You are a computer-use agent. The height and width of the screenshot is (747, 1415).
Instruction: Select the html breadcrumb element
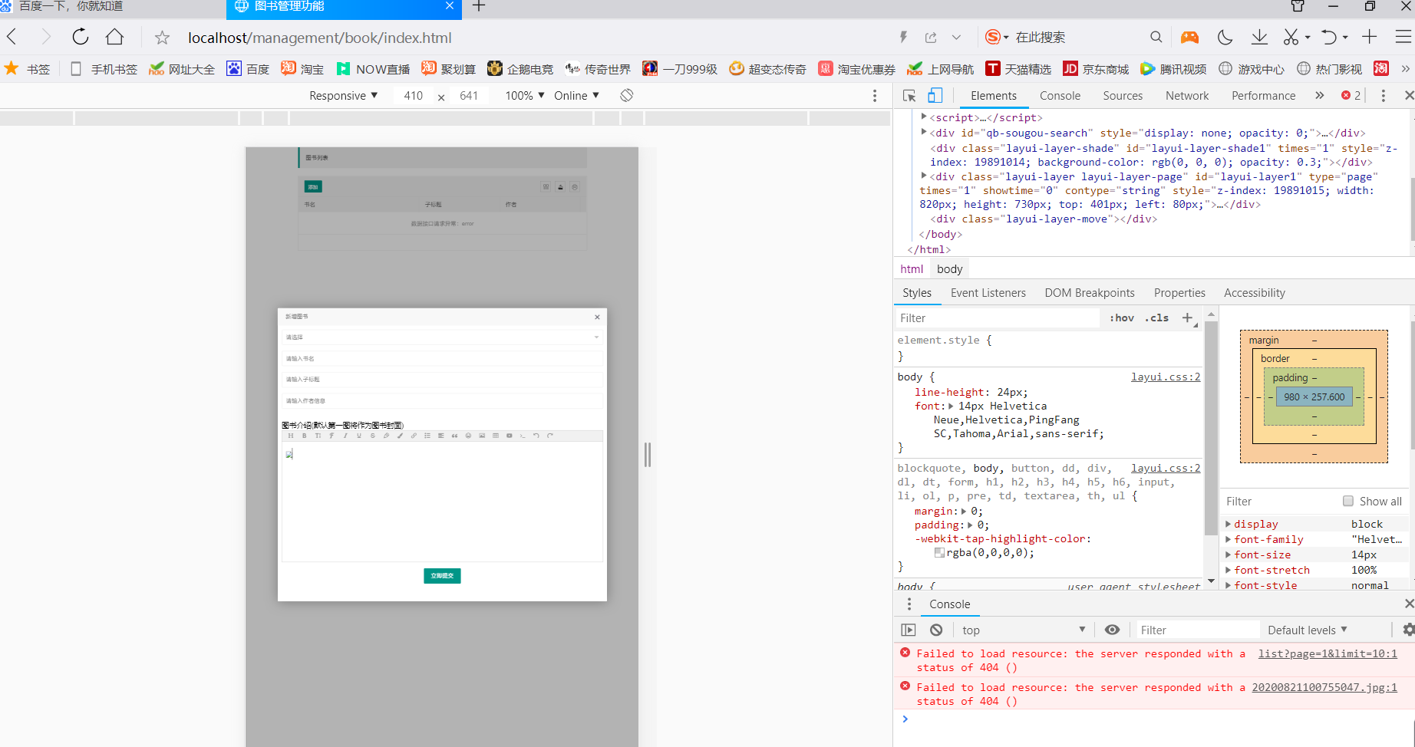[x=912, y=269]
